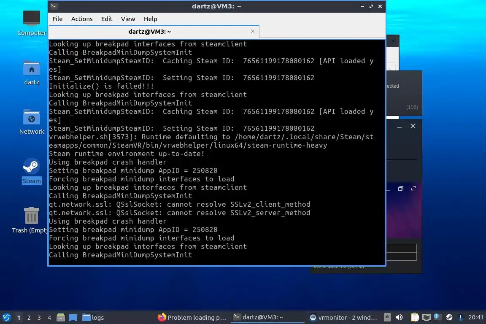Image resolution: width=486 pixels, height=324 pixels.
Task: Click the exclamation notification tray icon
Action: pos(461,317)
